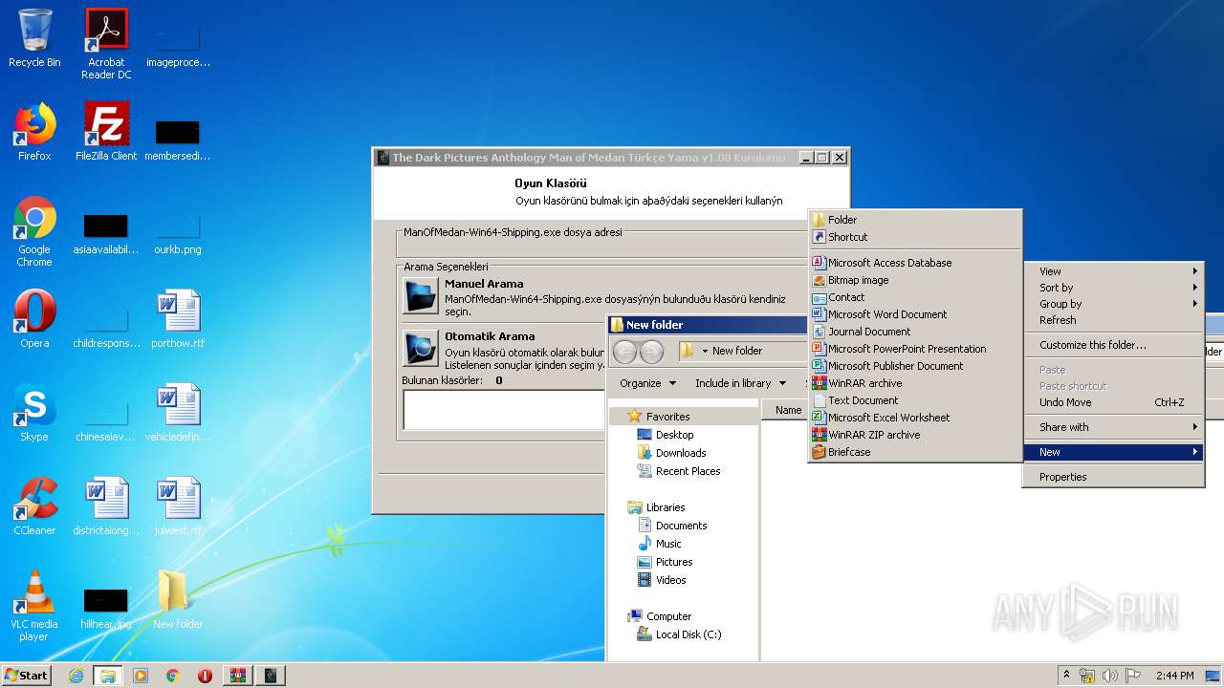Viewport: 1224px width, 688px height.
Task: Open Documents library
Action: 681,526
